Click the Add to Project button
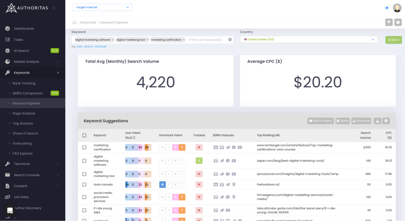Viewport: 405px width, 221px height. point(321,121)
